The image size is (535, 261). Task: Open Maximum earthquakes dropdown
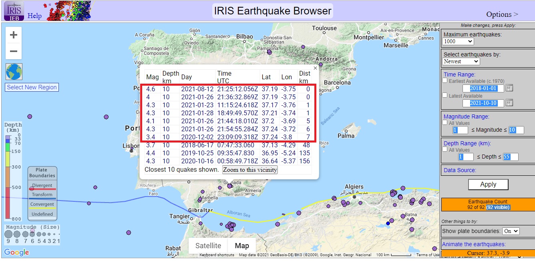(458, 41)
